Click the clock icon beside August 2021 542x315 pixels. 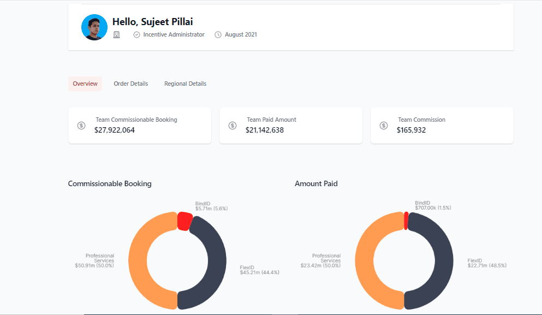coord(218,35)
